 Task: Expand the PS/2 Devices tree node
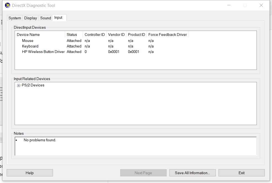(x=18, y=85)
